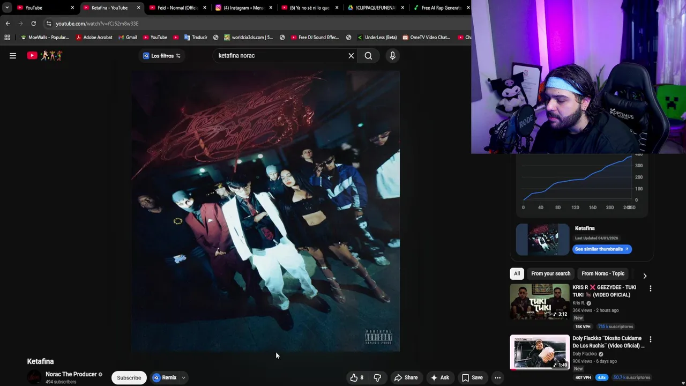Open the Remix button
Viewport: 686px width, 386px height.
click(x=165, y=377)
